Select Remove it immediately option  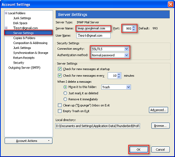click(x=65, y=99)
